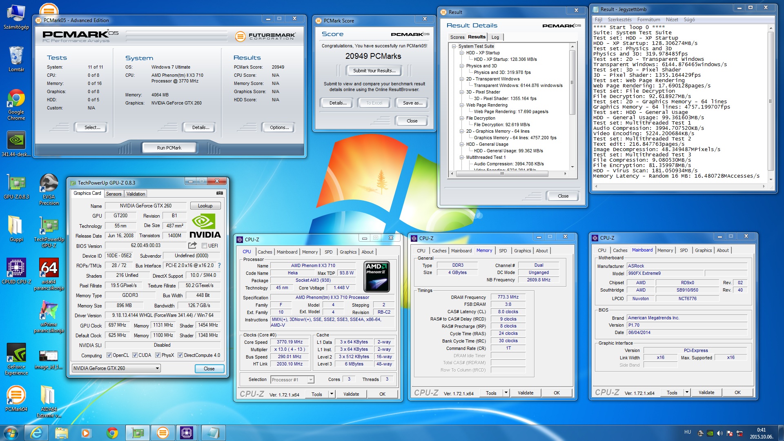Image resolution: width=784 pixels, height=441 pixels.
Task: Click the GPU-Z screenshot camera icon
Action: (219, 193)
